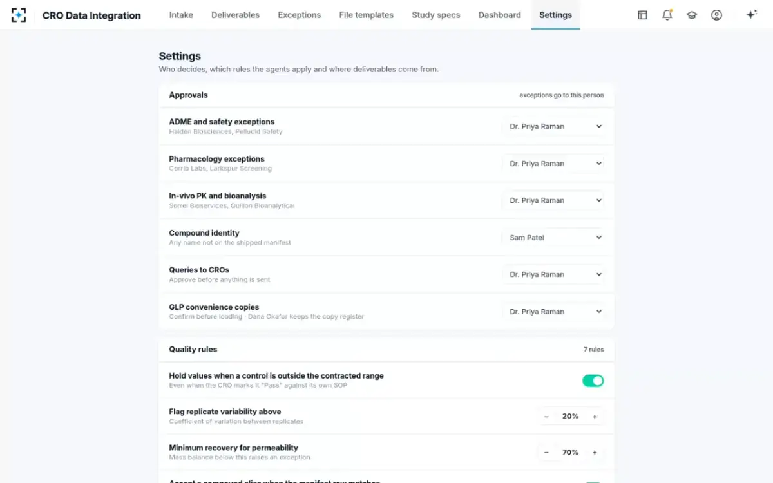Open the graduation cap learning icon
Image resolution: width=773 pixels, height=483 pixels.
click(x=692, y=15)
